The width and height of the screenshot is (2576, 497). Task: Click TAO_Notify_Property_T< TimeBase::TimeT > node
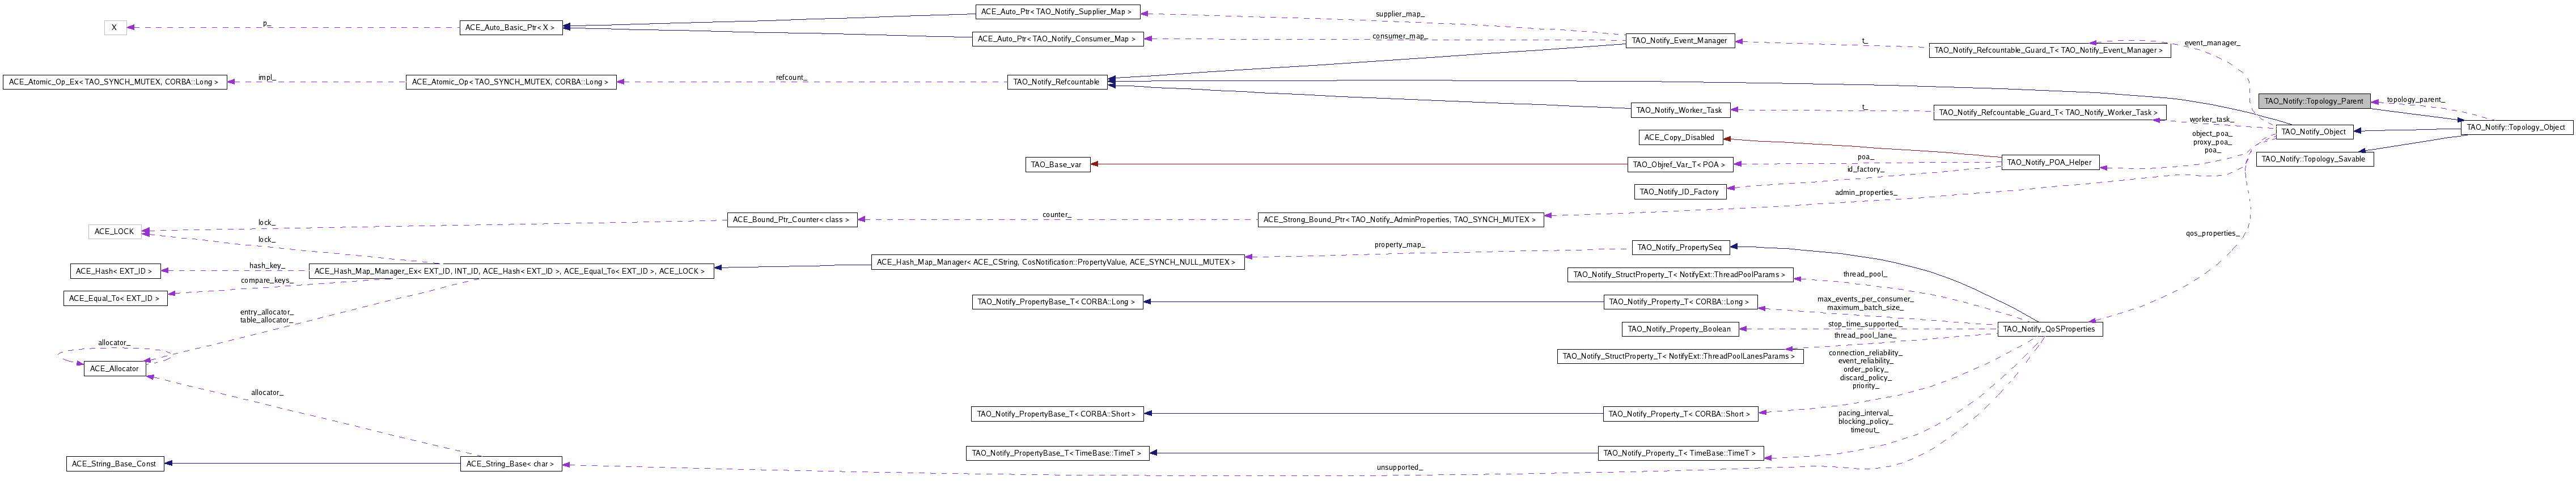point(1680,454)
